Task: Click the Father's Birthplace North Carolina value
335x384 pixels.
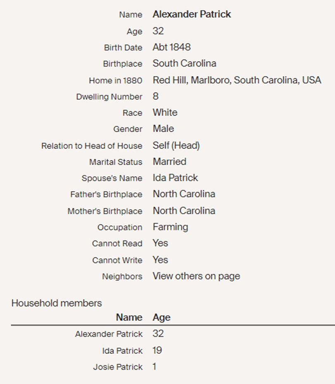Action: click(x=184, y=194)
